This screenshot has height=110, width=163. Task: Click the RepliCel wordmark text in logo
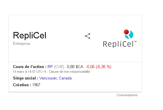point(118,44)
